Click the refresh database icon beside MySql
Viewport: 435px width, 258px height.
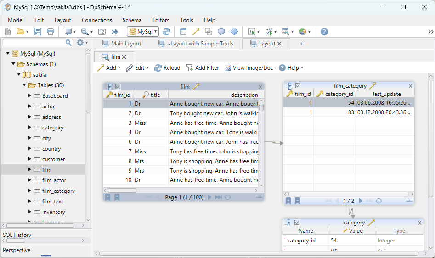coord(166,32)
